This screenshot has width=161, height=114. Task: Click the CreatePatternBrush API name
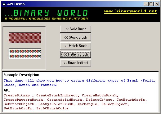[x=23, y=100]
